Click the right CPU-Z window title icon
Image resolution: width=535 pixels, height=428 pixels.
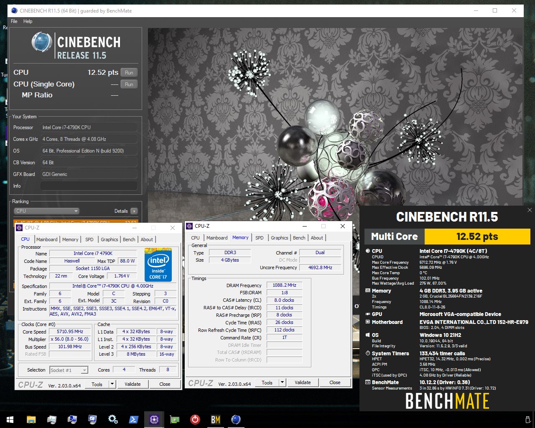189,226
